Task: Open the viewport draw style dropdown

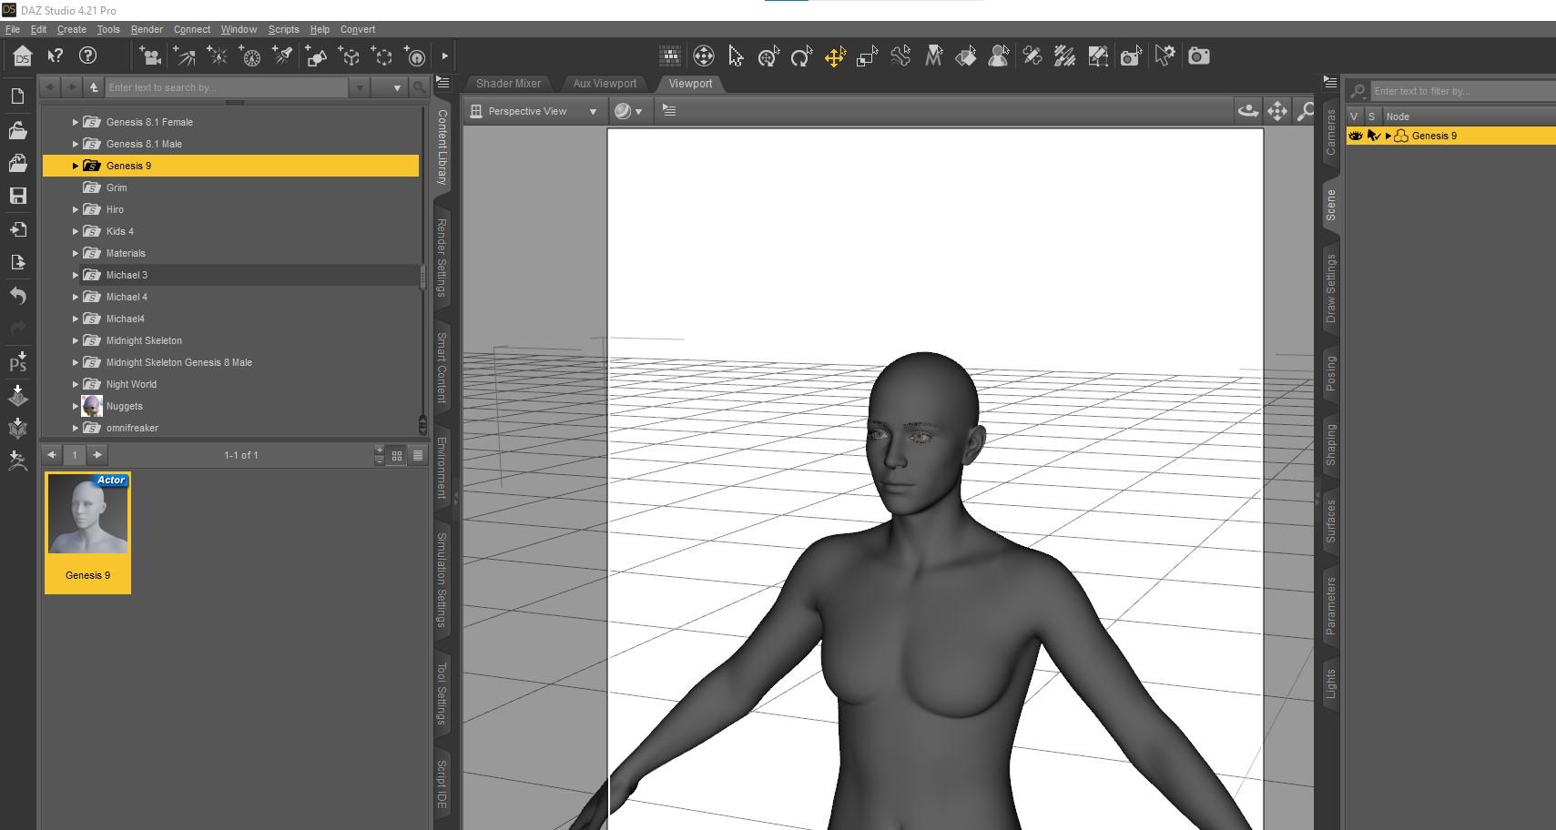Action: click(x=628, y=111)
